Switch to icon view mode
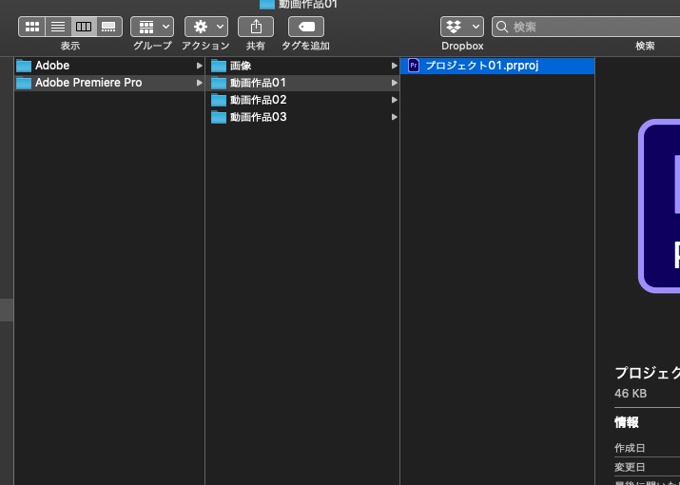This screenshot has width=680, height=485. point(31,27)
